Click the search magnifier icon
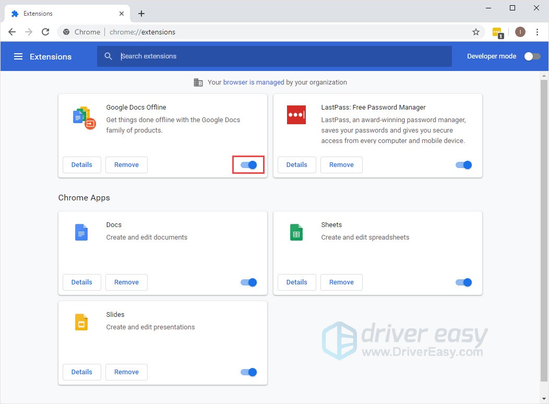 [109, 56]
